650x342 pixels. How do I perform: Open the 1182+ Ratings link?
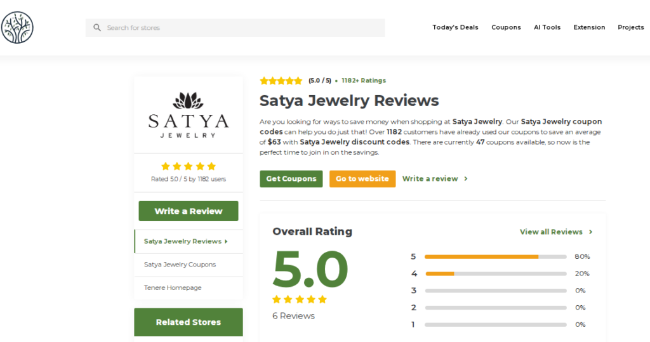point(364,81)
